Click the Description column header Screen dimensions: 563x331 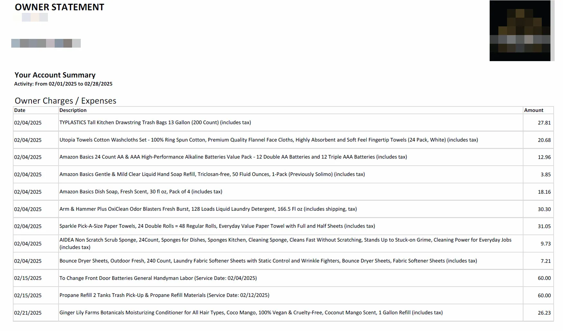[x=73, y=110]
